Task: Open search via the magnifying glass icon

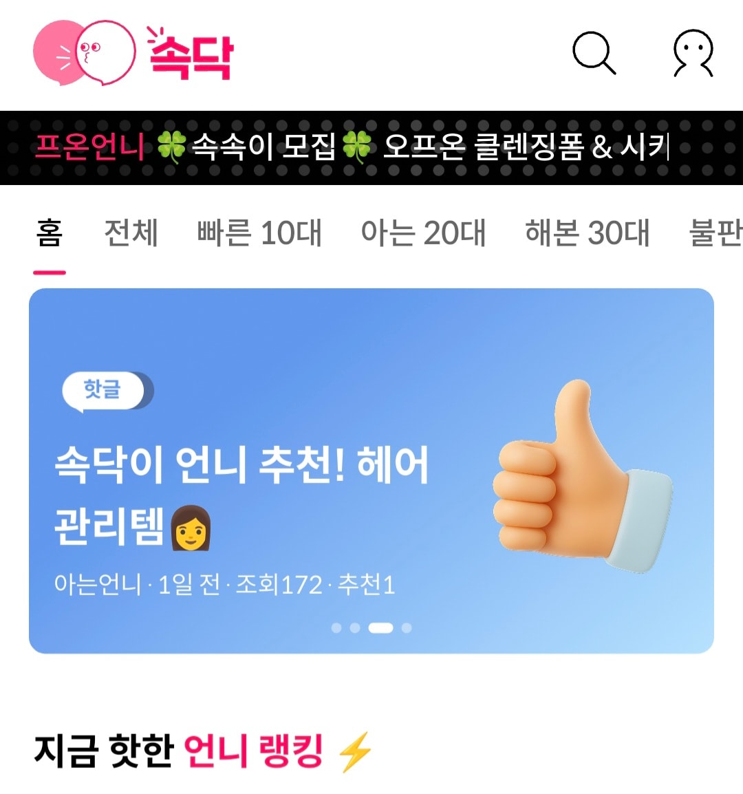Action: click(594, 53)
